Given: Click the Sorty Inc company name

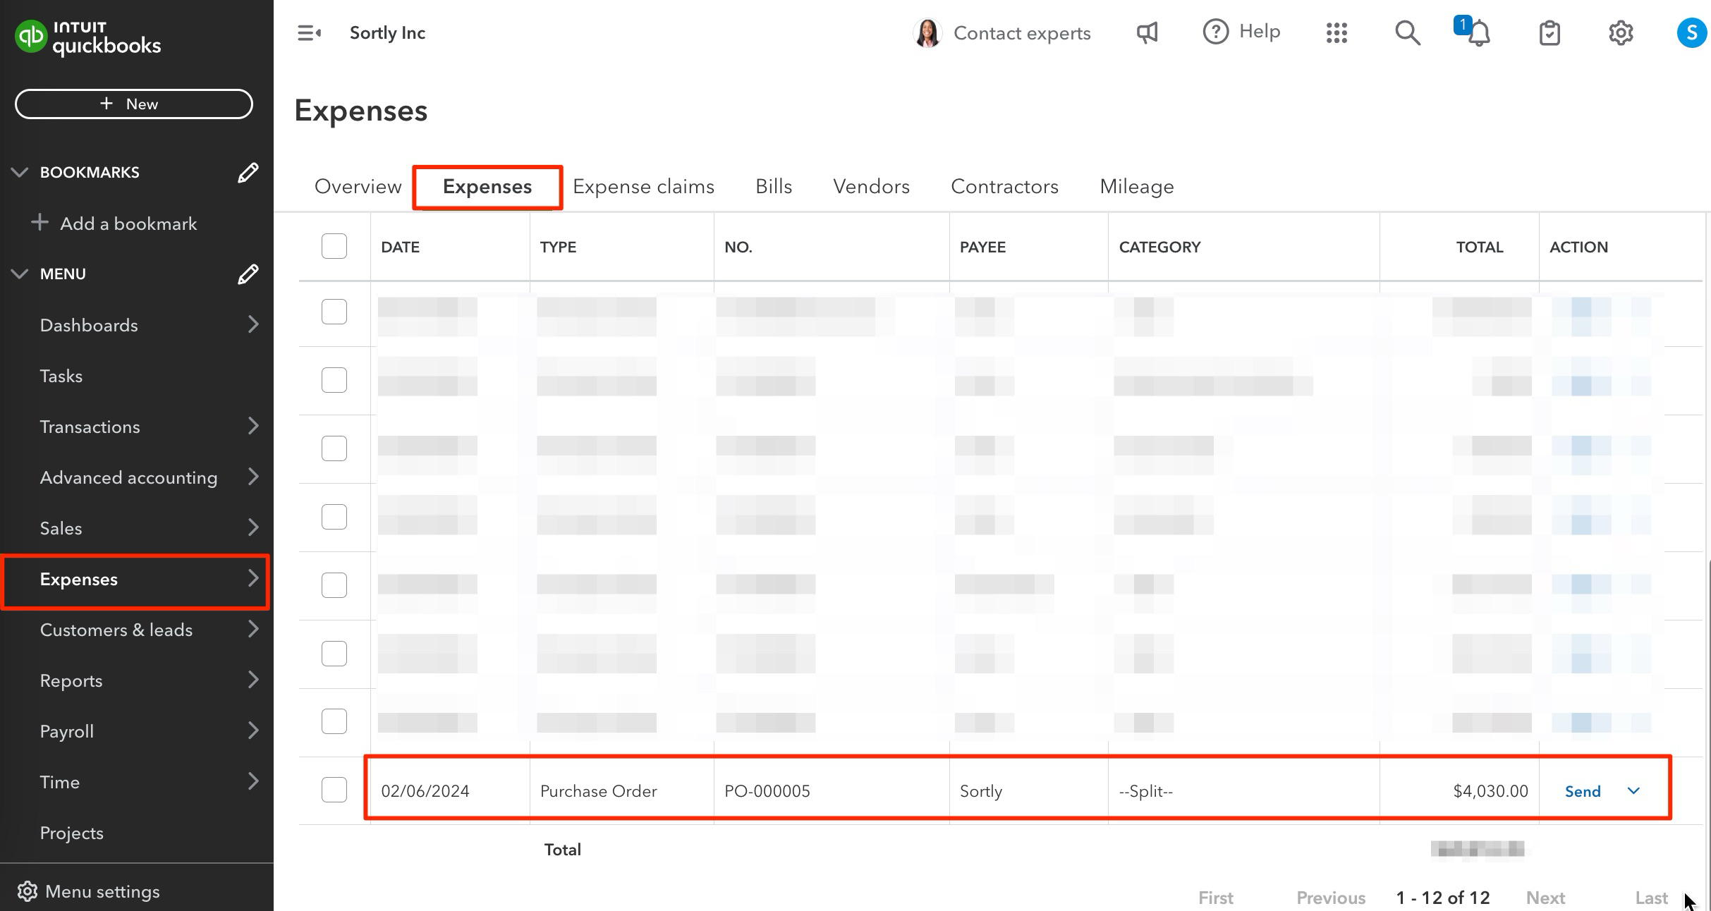Looking at the screenshot, I should pyautogui.click(x=387, y=33).
